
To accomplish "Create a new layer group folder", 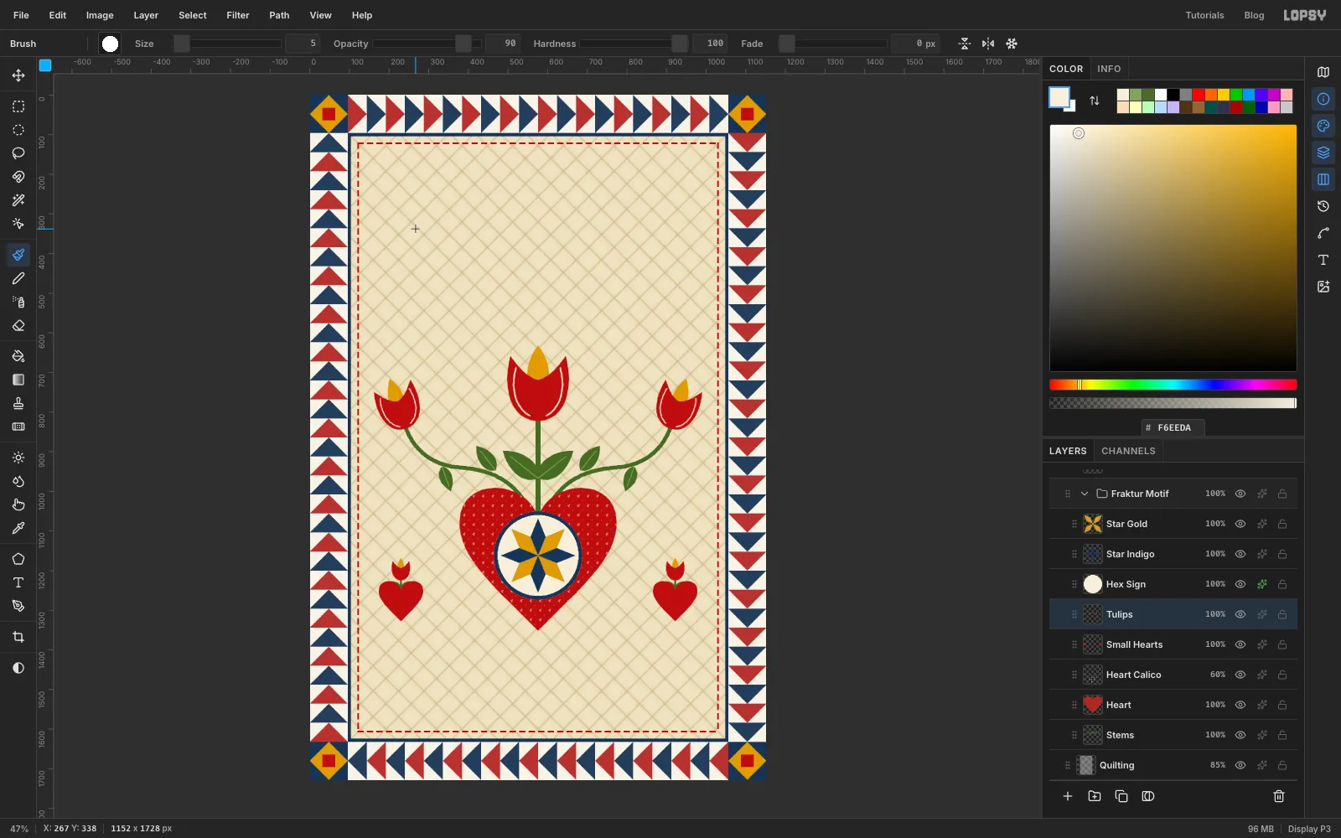I will click(x=1095, y=796).
